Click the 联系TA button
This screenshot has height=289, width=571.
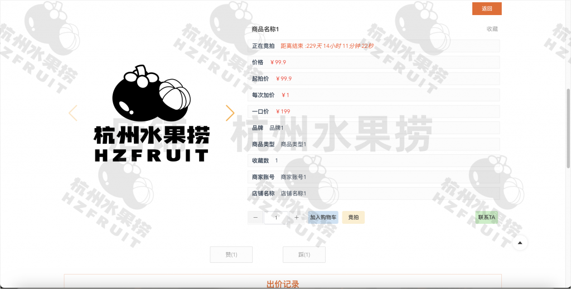pos(486,217)
